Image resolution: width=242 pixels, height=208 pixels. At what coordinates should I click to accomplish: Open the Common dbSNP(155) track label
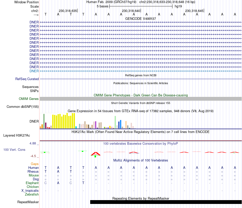tap(23, 107)
